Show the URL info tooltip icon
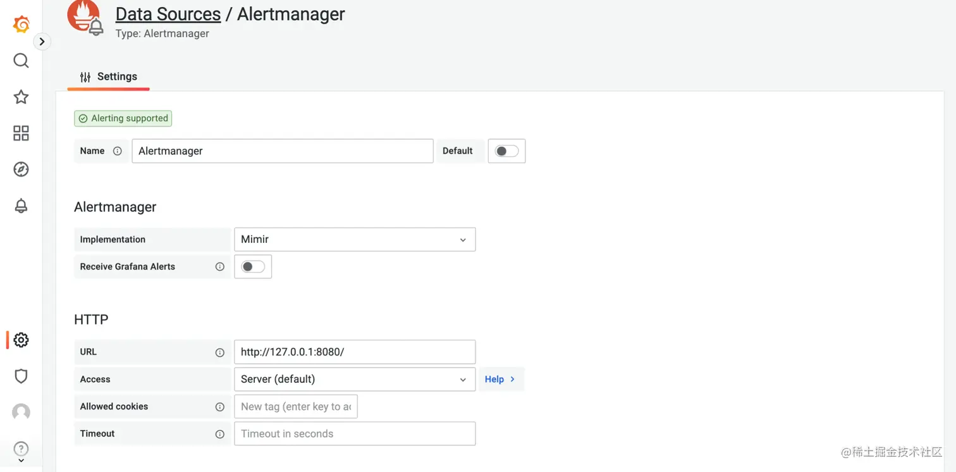Screen dimensions: 956x472 pos(219,352)
